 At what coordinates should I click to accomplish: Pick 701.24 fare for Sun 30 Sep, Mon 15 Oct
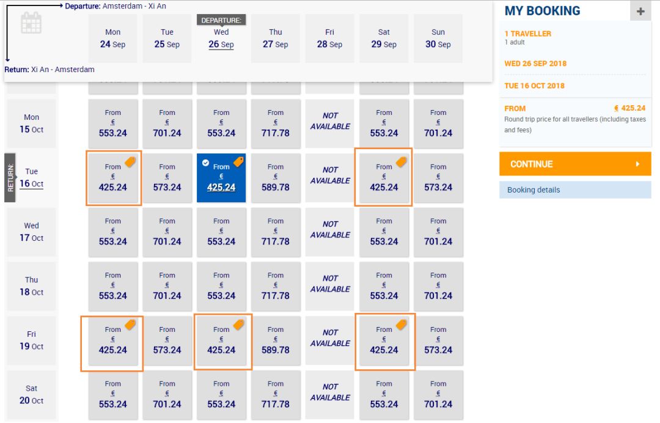pos(438,123)
